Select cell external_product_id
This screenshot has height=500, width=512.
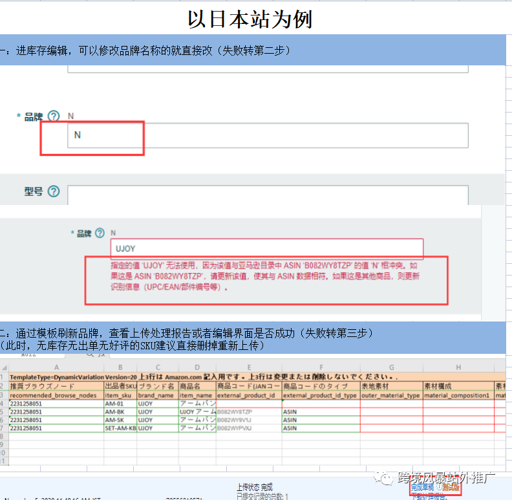[x=249, y=395]
